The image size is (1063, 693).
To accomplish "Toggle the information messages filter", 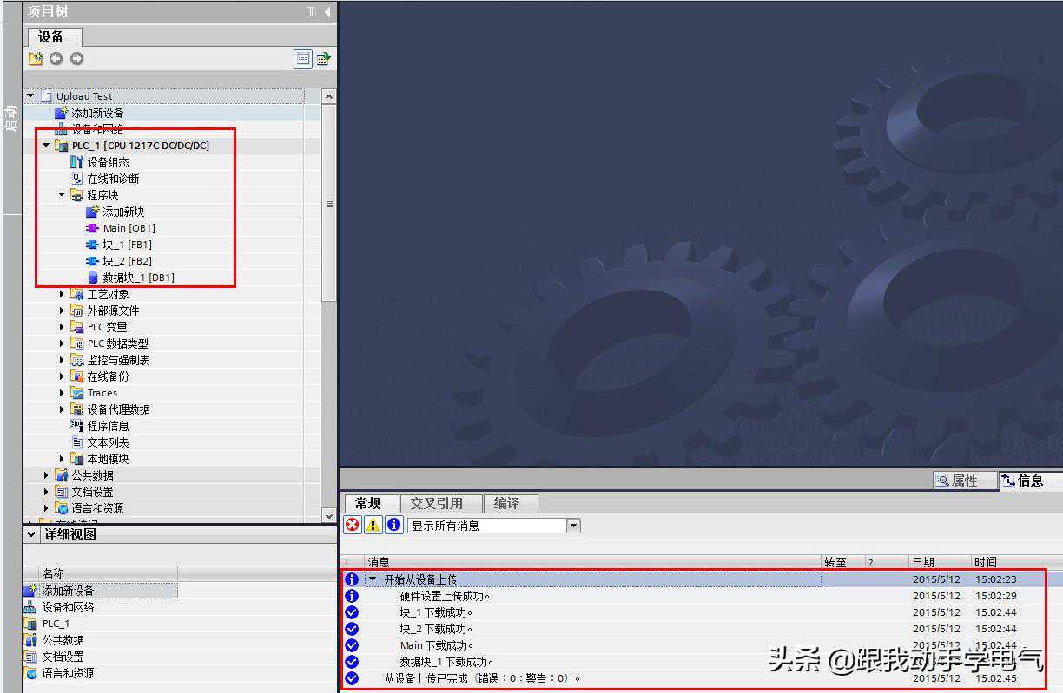I will pos(393,525).
